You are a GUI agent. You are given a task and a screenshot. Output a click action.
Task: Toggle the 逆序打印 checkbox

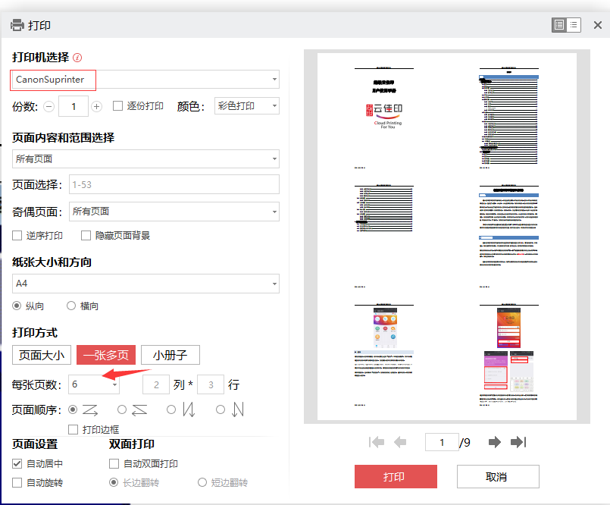pos(17,236)
